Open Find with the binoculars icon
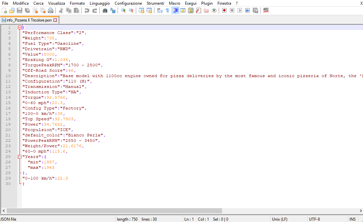 [x=105, y=10]
